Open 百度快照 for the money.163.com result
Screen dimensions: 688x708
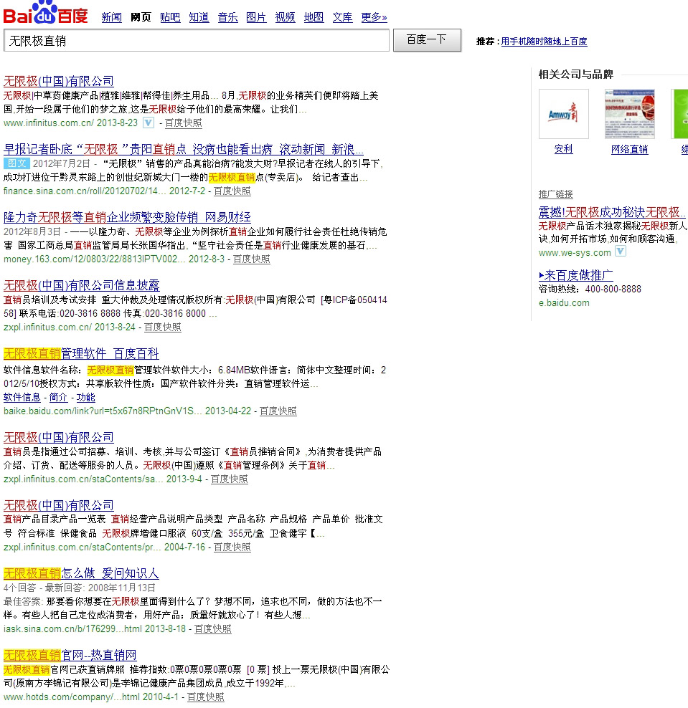(x=252, y=259)
